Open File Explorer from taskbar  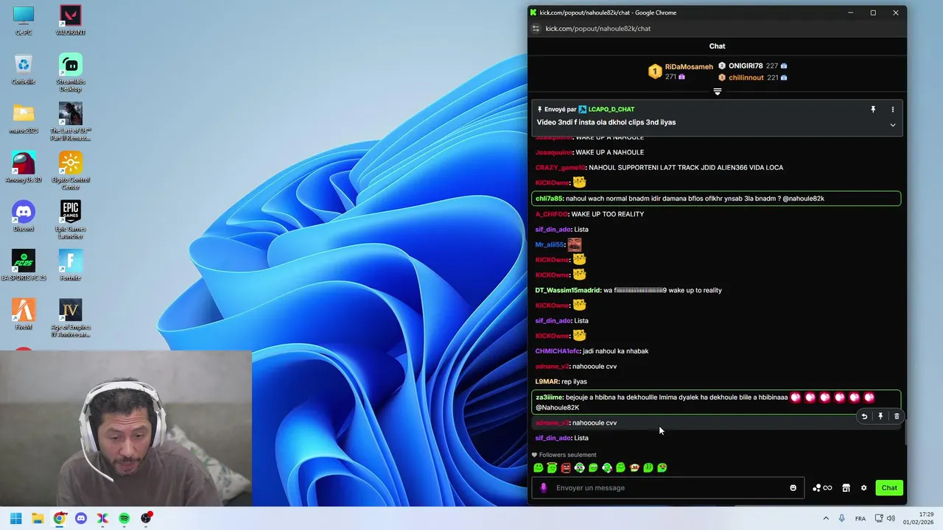pos(38,518)
